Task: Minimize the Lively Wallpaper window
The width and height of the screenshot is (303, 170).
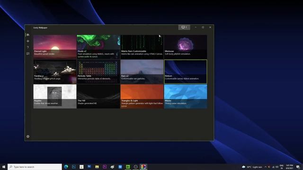Action: (196, 27)
